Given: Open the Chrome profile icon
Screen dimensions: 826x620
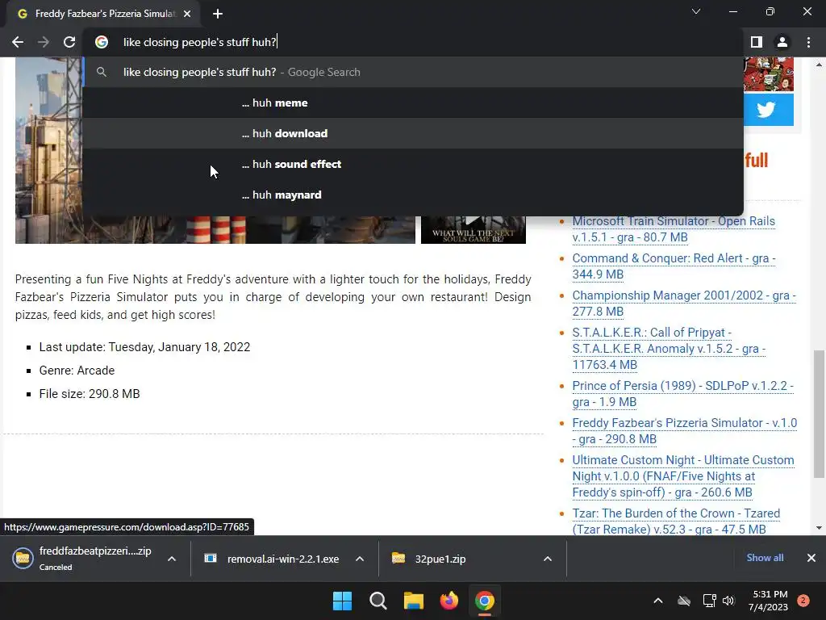Looking at the screenshot, I should [782, 42].
